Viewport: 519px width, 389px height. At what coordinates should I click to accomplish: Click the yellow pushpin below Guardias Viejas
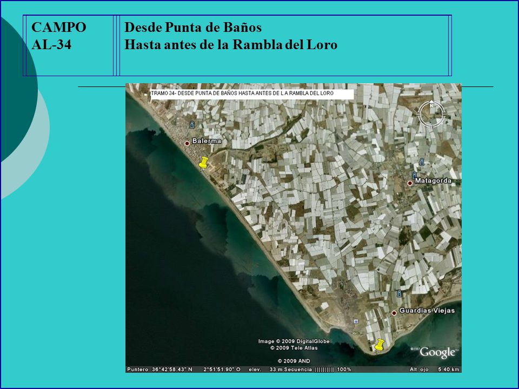pyautogui.click(x=380, y=346)
